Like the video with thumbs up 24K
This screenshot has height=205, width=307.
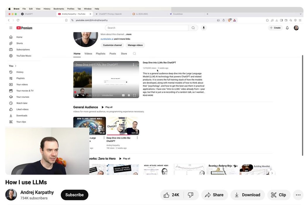pyautogui.click(x=171, y=195)
